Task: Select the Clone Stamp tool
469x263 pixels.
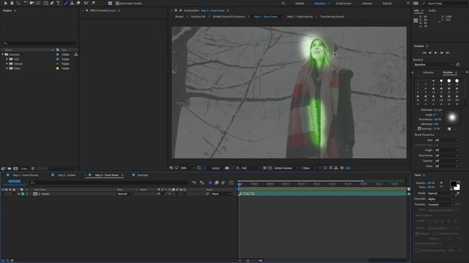Action: click(72, 3)
